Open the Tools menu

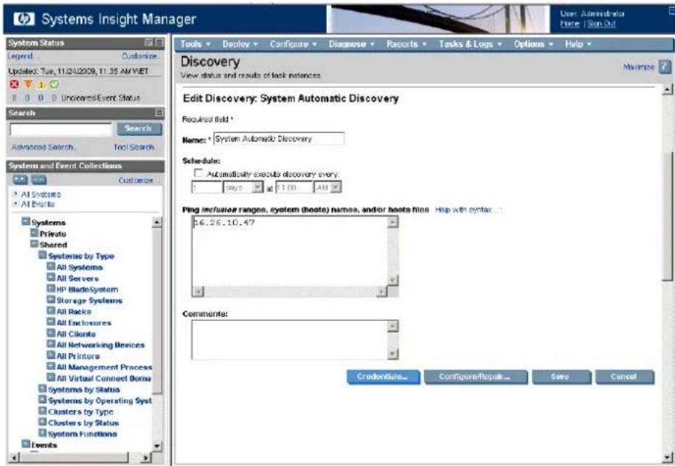tap(195, 44)
